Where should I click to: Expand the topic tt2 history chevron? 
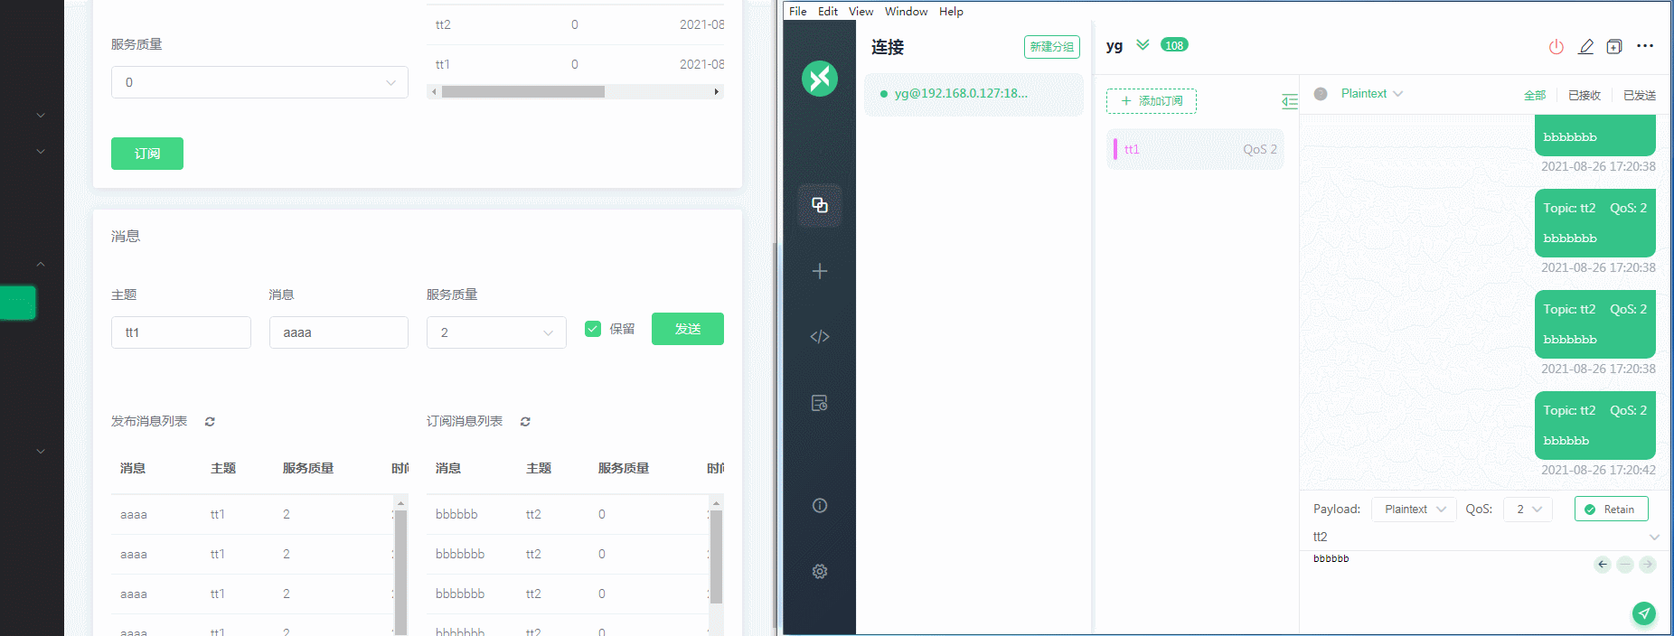tap(1654, 538)
